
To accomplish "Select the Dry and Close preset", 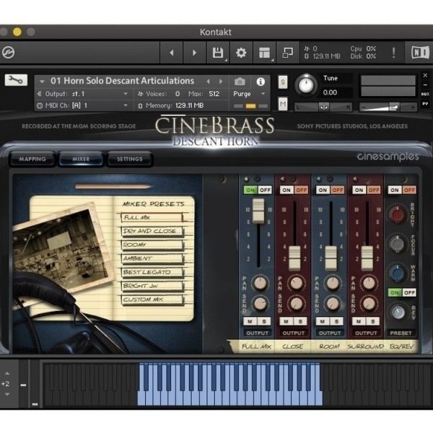I will [152, 231].
